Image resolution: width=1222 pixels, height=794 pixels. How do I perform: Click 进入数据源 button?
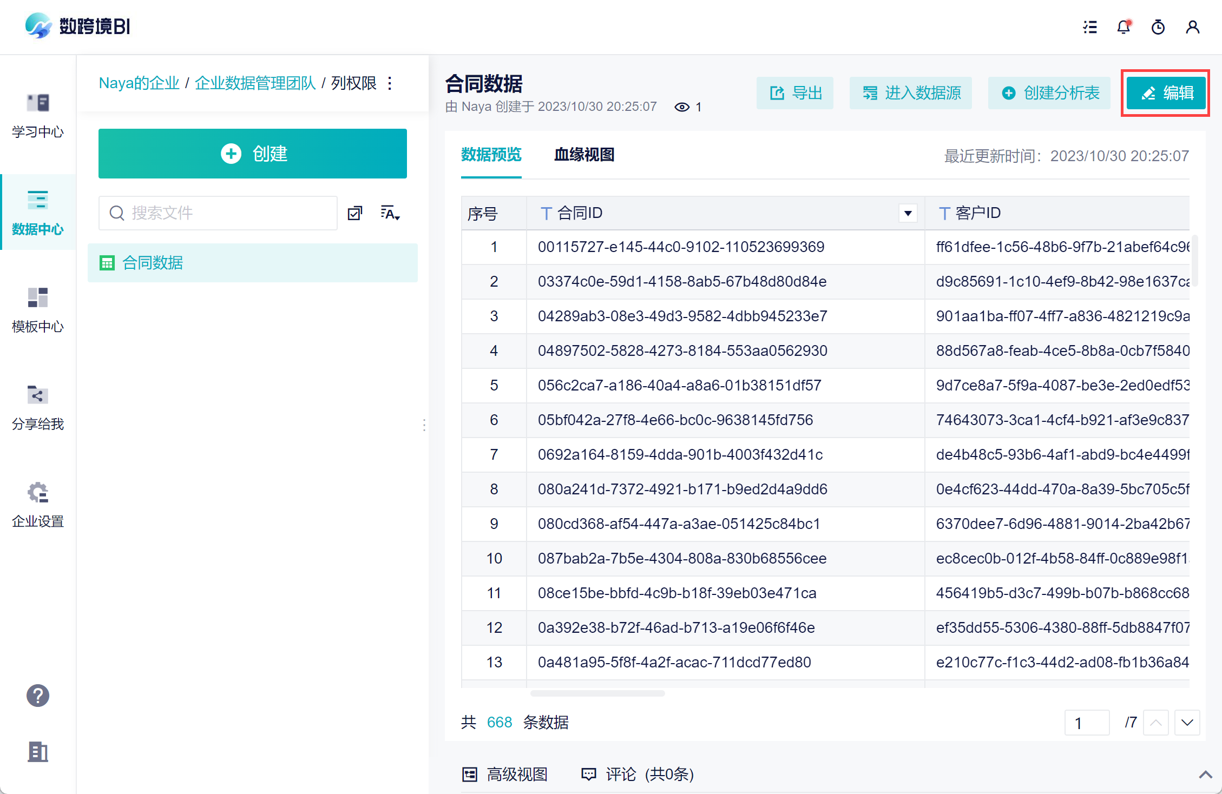coord(911,93)
